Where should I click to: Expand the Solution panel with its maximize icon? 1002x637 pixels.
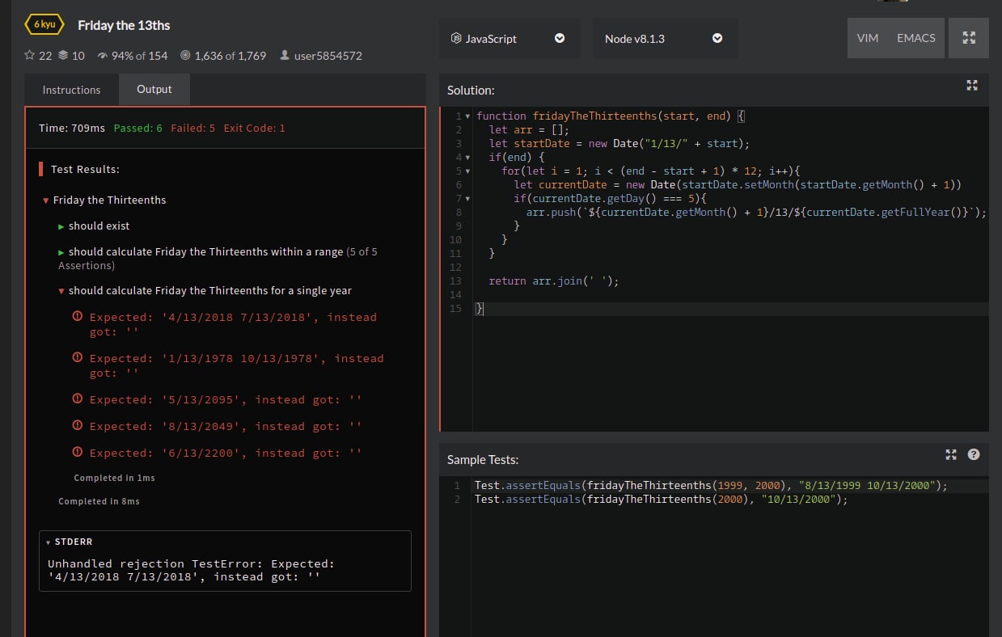coord(972,86)
